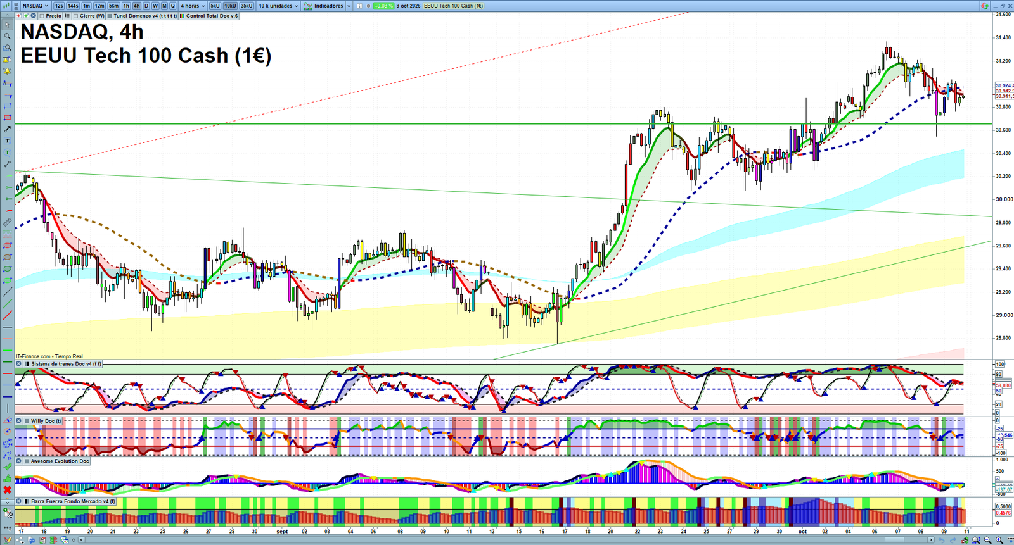Select the cursor pointer tool in left toolbar
The width and height of the screenshot is (1014, 545).
pos(7,25)
